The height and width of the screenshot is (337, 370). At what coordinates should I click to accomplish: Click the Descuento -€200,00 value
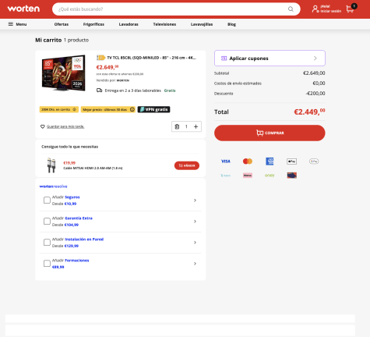[315, 94]
